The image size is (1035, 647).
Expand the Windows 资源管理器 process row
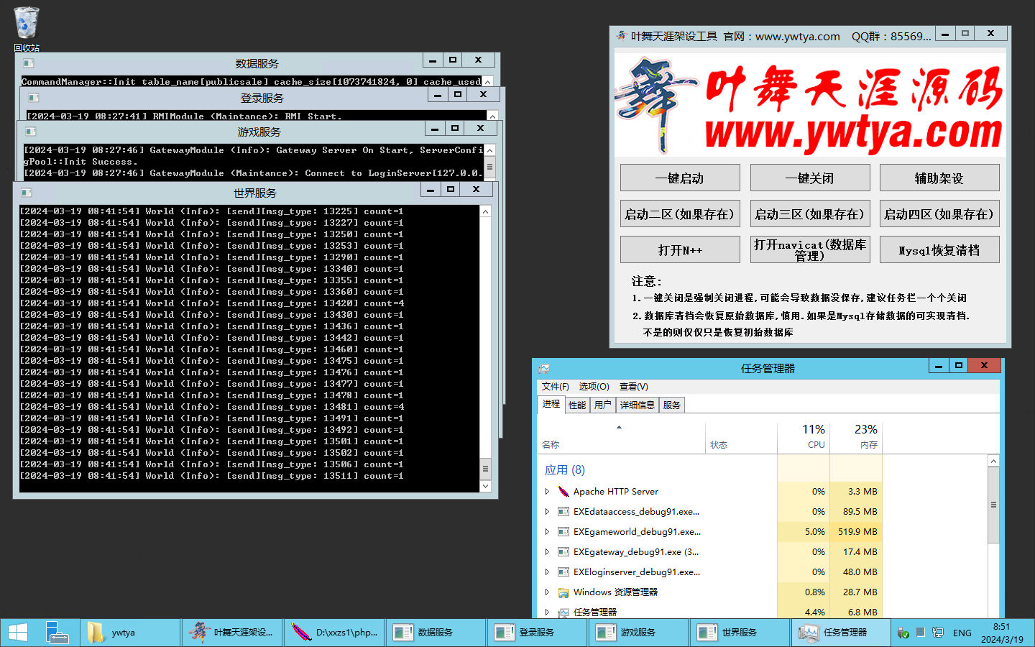547,592
